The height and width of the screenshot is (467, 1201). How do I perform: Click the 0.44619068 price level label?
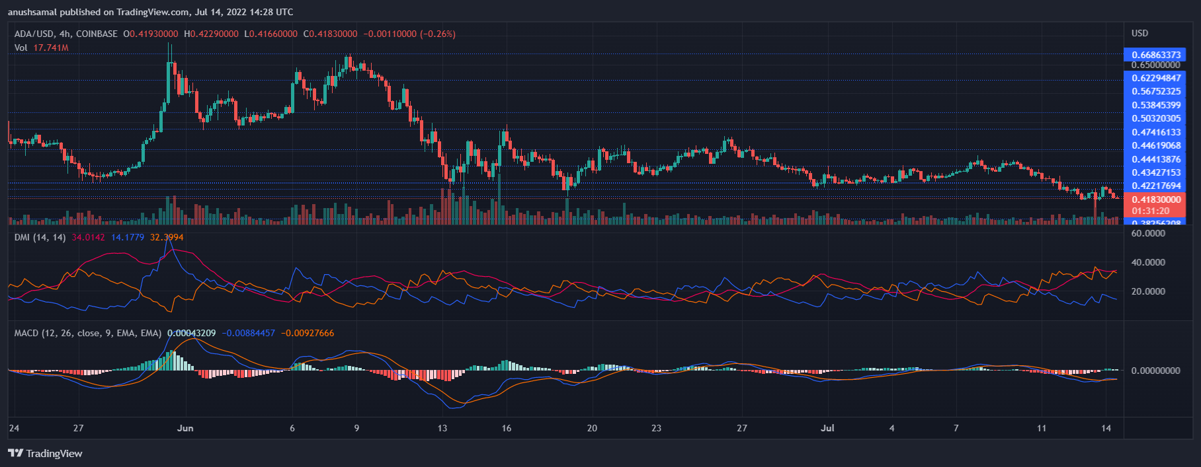(x=1155, y=145)
